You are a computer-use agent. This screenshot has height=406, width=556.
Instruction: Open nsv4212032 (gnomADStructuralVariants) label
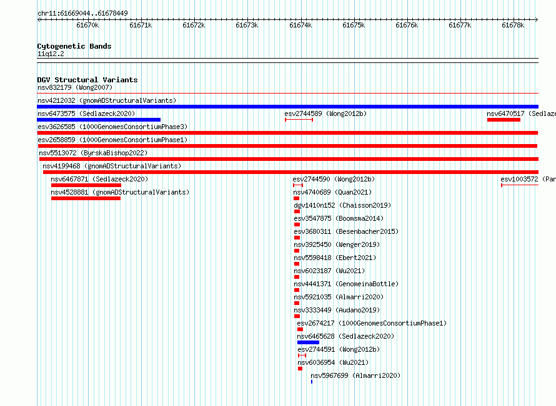tap(107, 100)
